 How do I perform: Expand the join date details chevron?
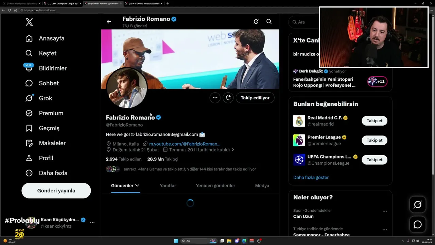[233, 150]
